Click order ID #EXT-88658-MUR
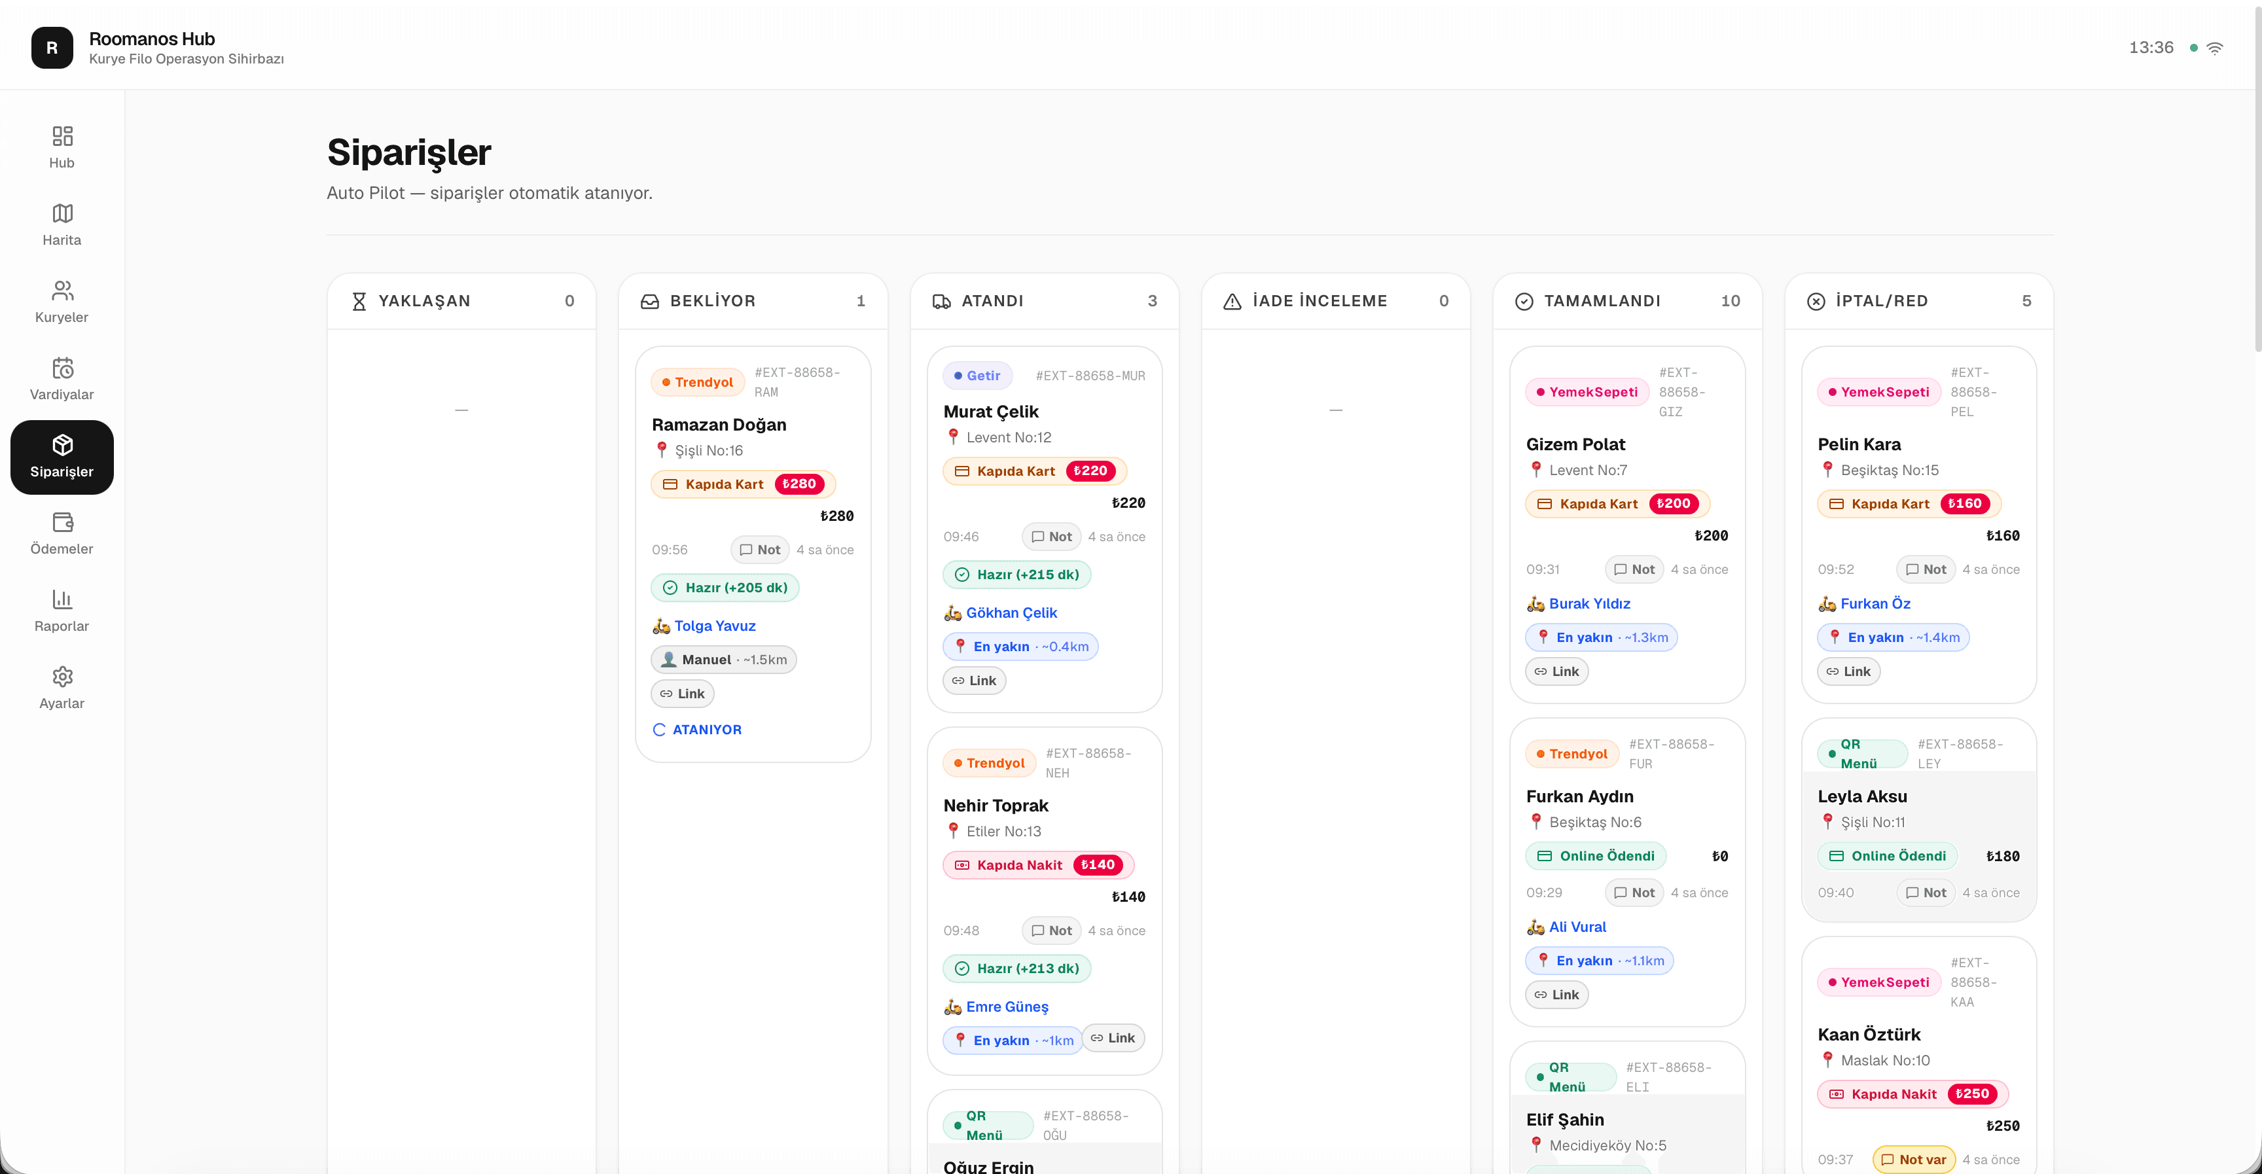The height and width of the screenshot is (1174, 2262). (x=1090, y=376)
